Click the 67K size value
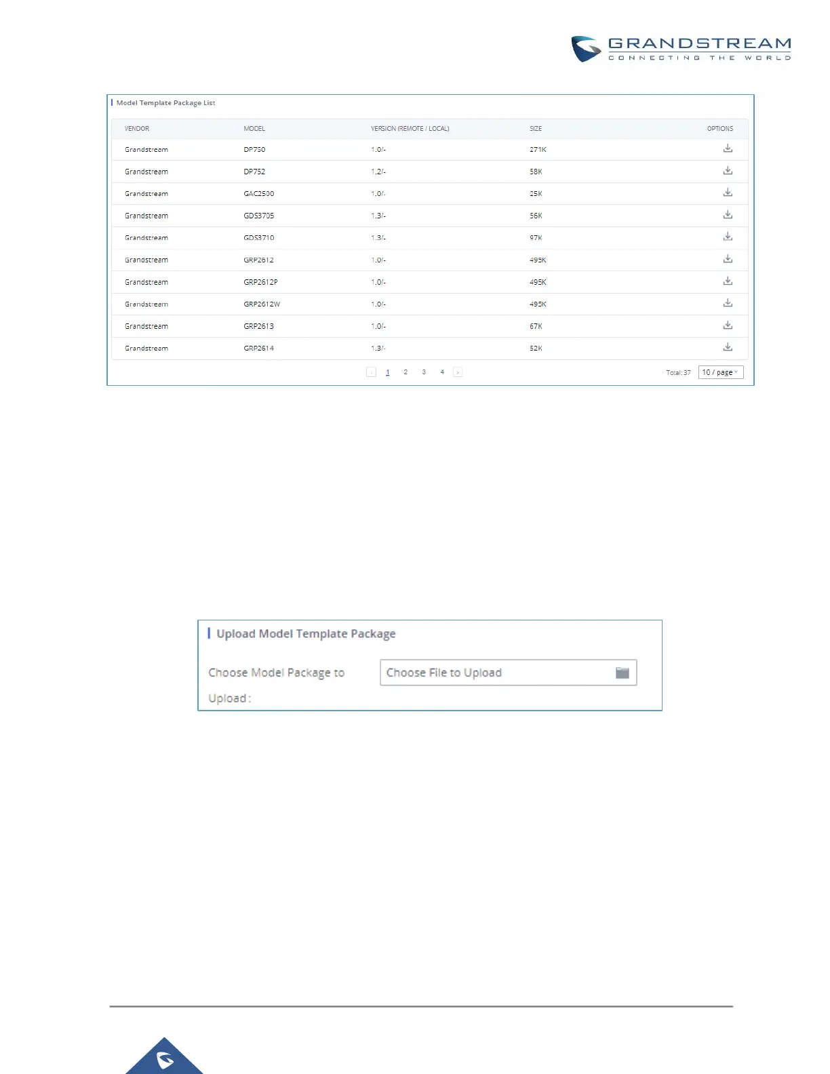The image size is (830, 1074). (x=536, y=326)
